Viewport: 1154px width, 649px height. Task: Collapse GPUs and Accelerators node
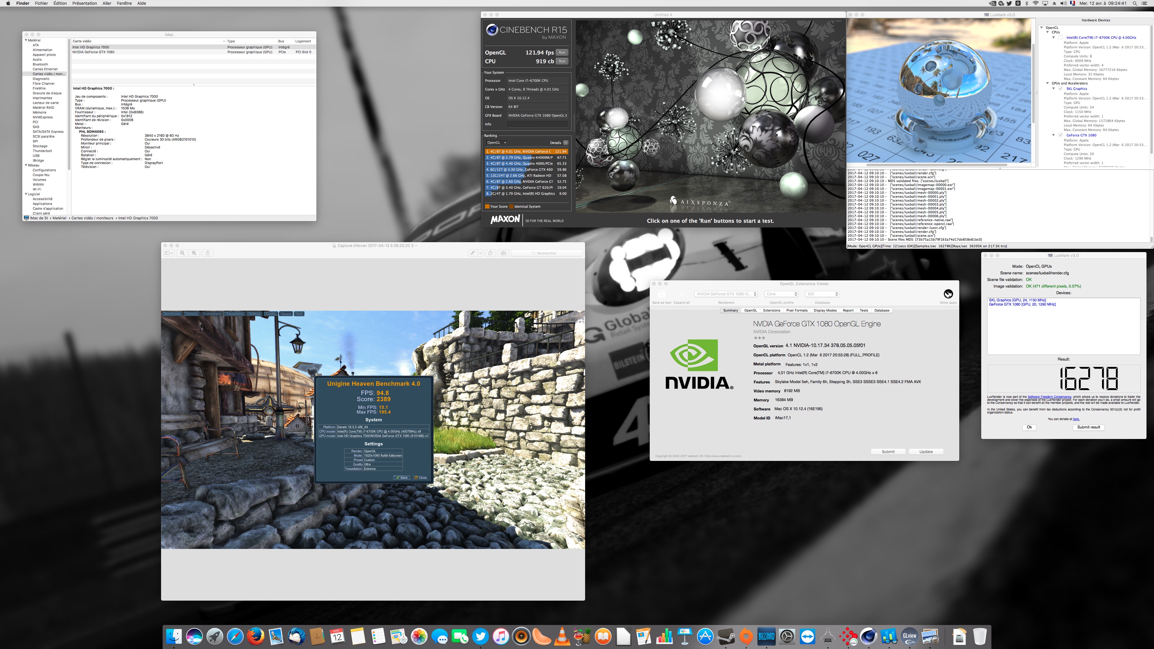click(1047, 83)
